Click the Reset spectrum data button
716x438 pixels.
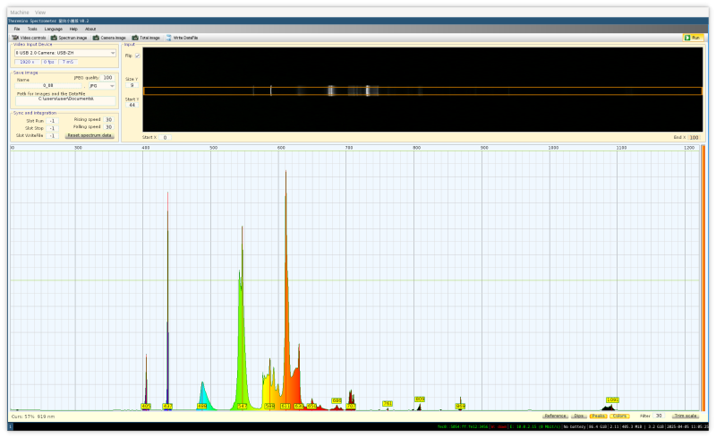pos(89,135)
